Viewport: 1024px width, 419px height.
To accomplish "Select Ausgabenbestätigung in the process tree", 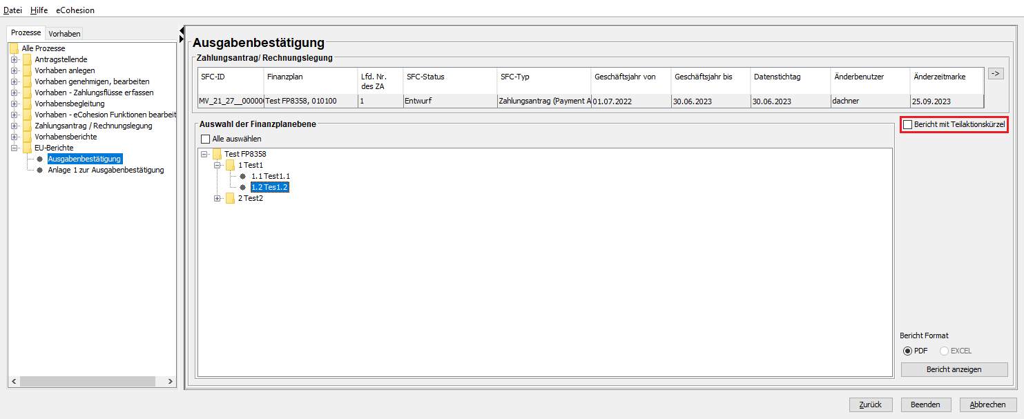I will pos(84,159).
